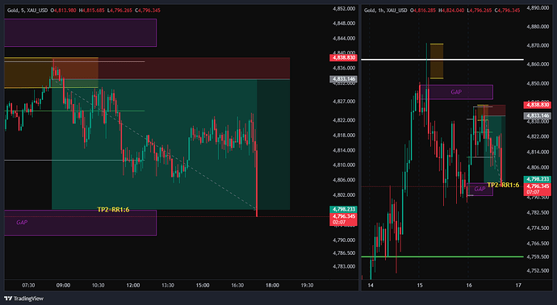
Task: Click date 16 on 1h time axis
Action: 469,285
